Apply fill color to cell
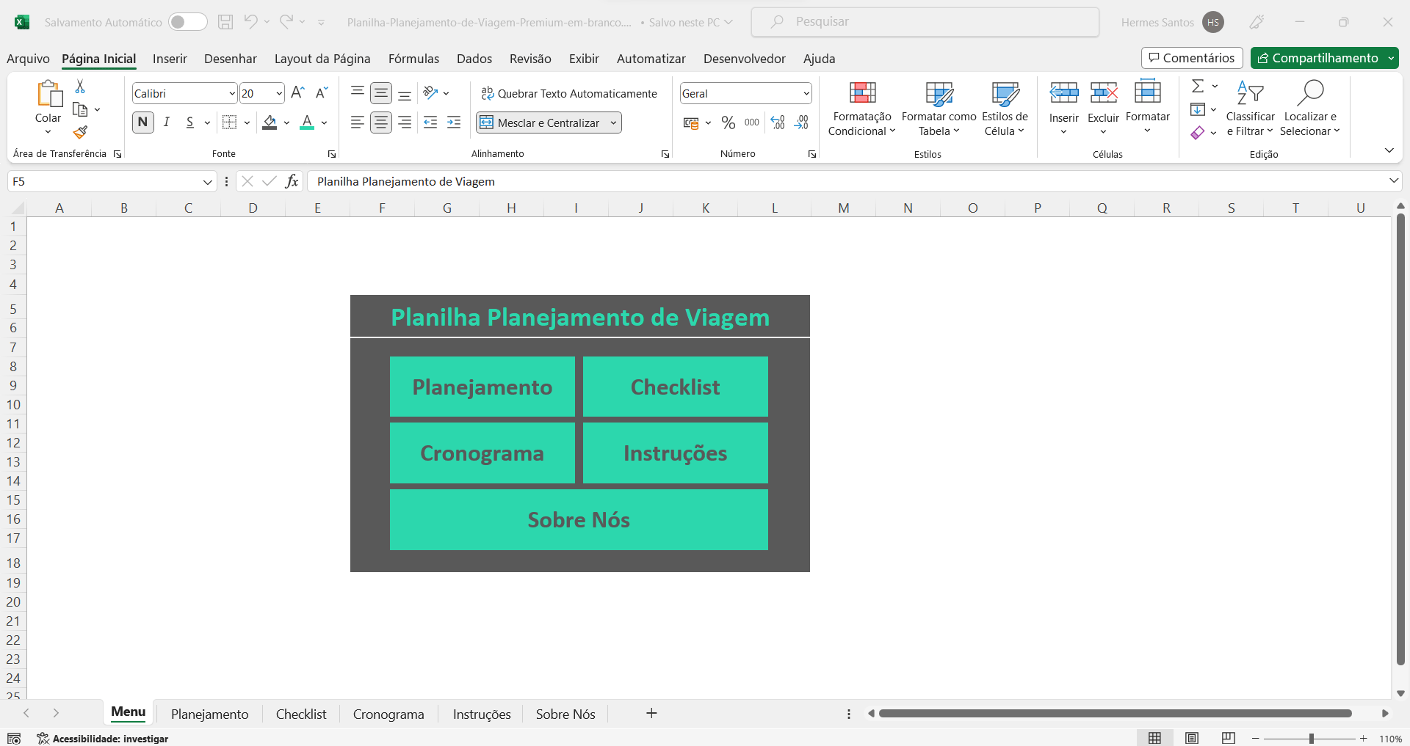 [270, 122]
